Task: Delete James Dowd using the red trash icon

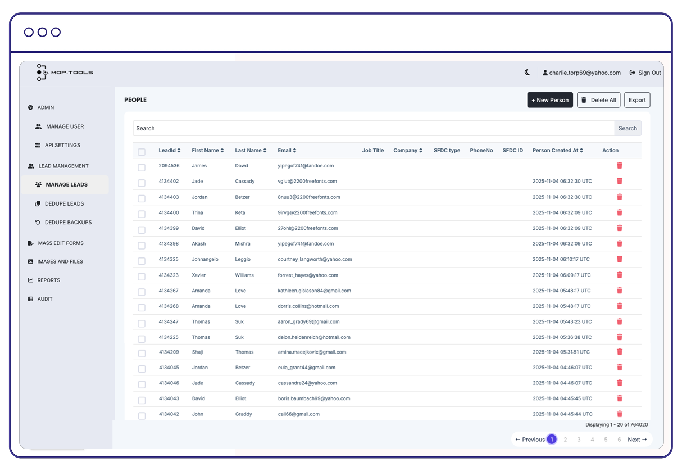Action: tap(619, 165)
